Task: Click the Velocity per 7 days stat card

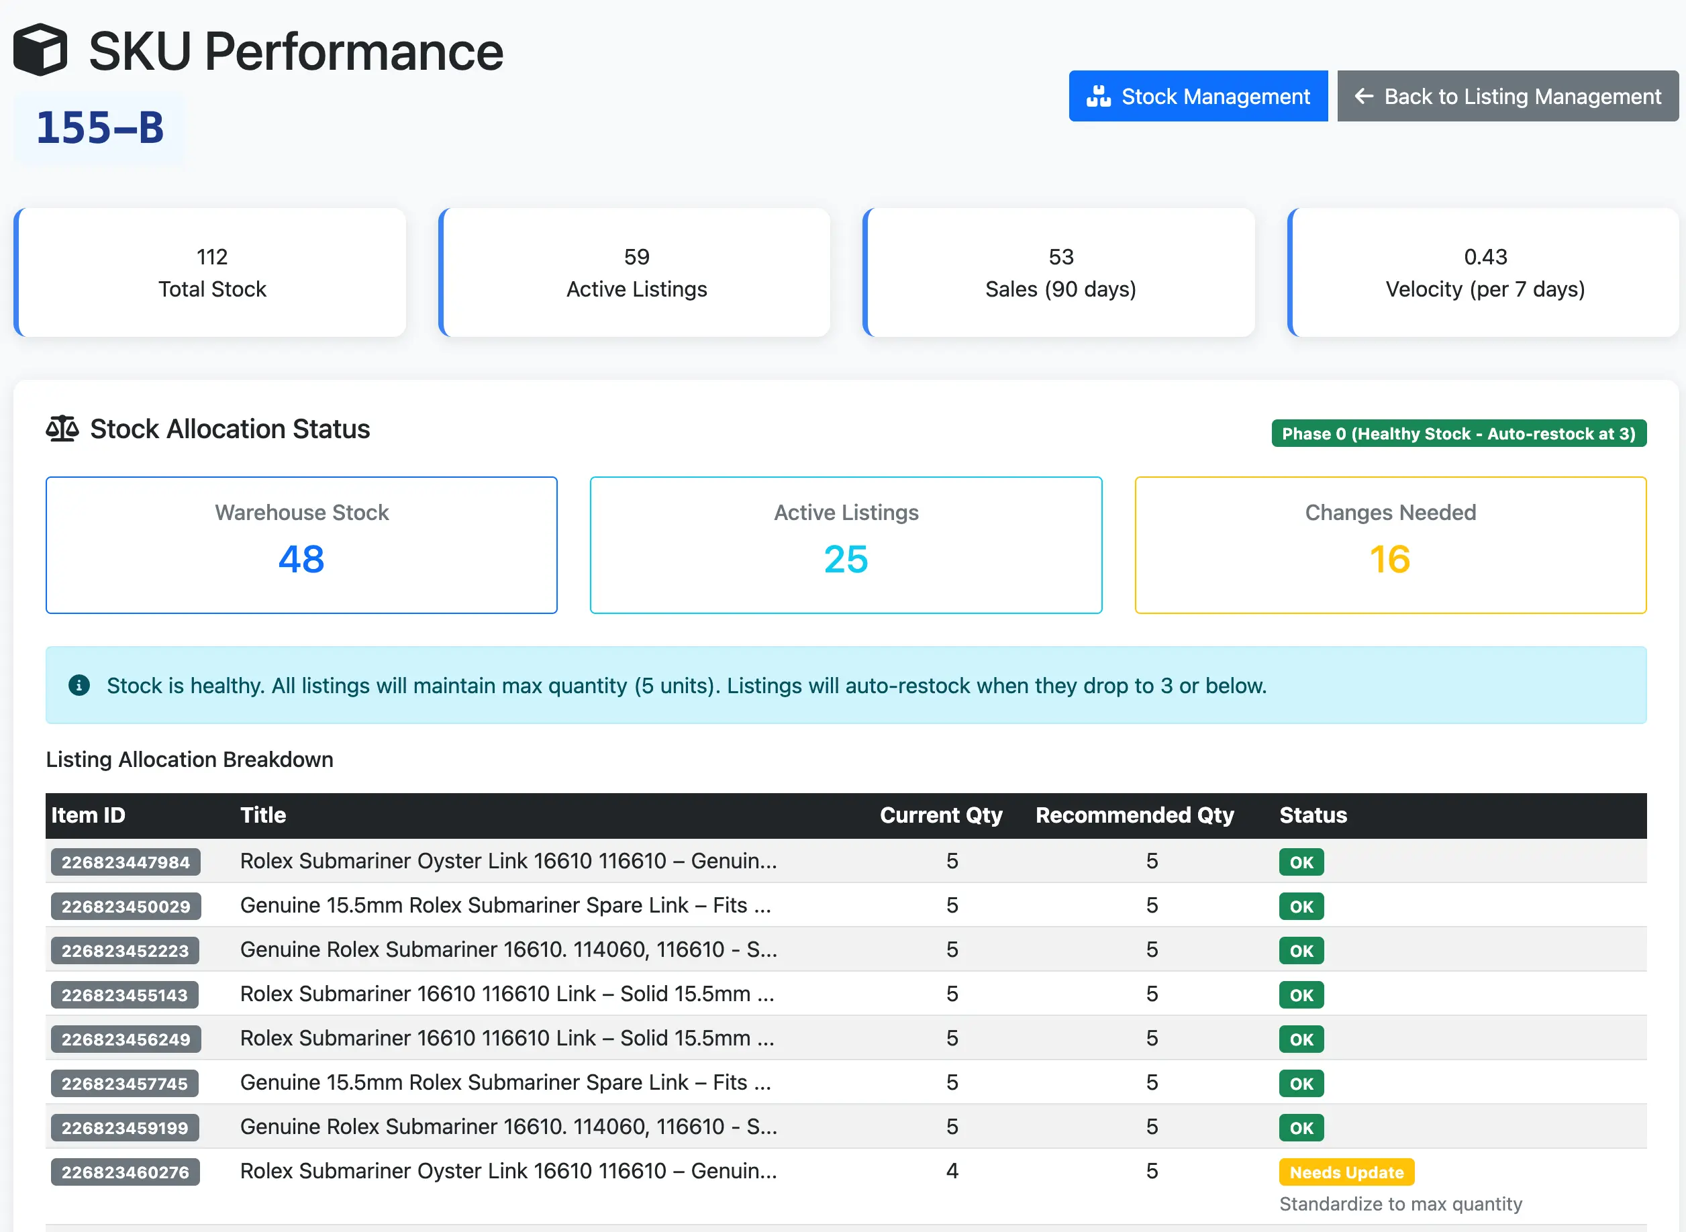Action: [1485, 273]
